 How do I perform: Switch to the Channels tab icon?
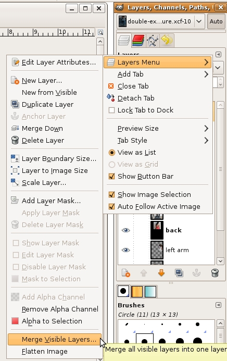pyautogui.click(x=138, y=40)
